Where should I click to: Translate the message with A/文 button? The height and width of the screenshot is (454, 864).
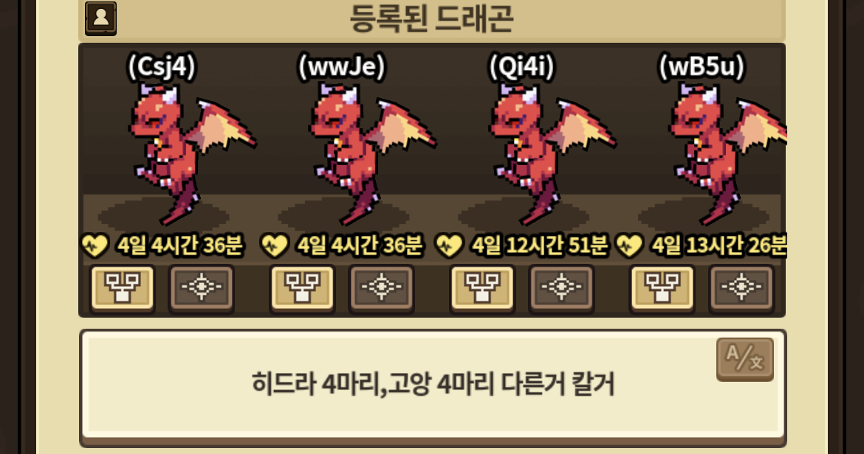(x=745, y=360)
